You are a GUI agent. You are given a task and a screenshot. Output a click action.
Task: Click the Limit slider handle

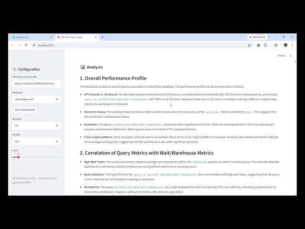19,157
